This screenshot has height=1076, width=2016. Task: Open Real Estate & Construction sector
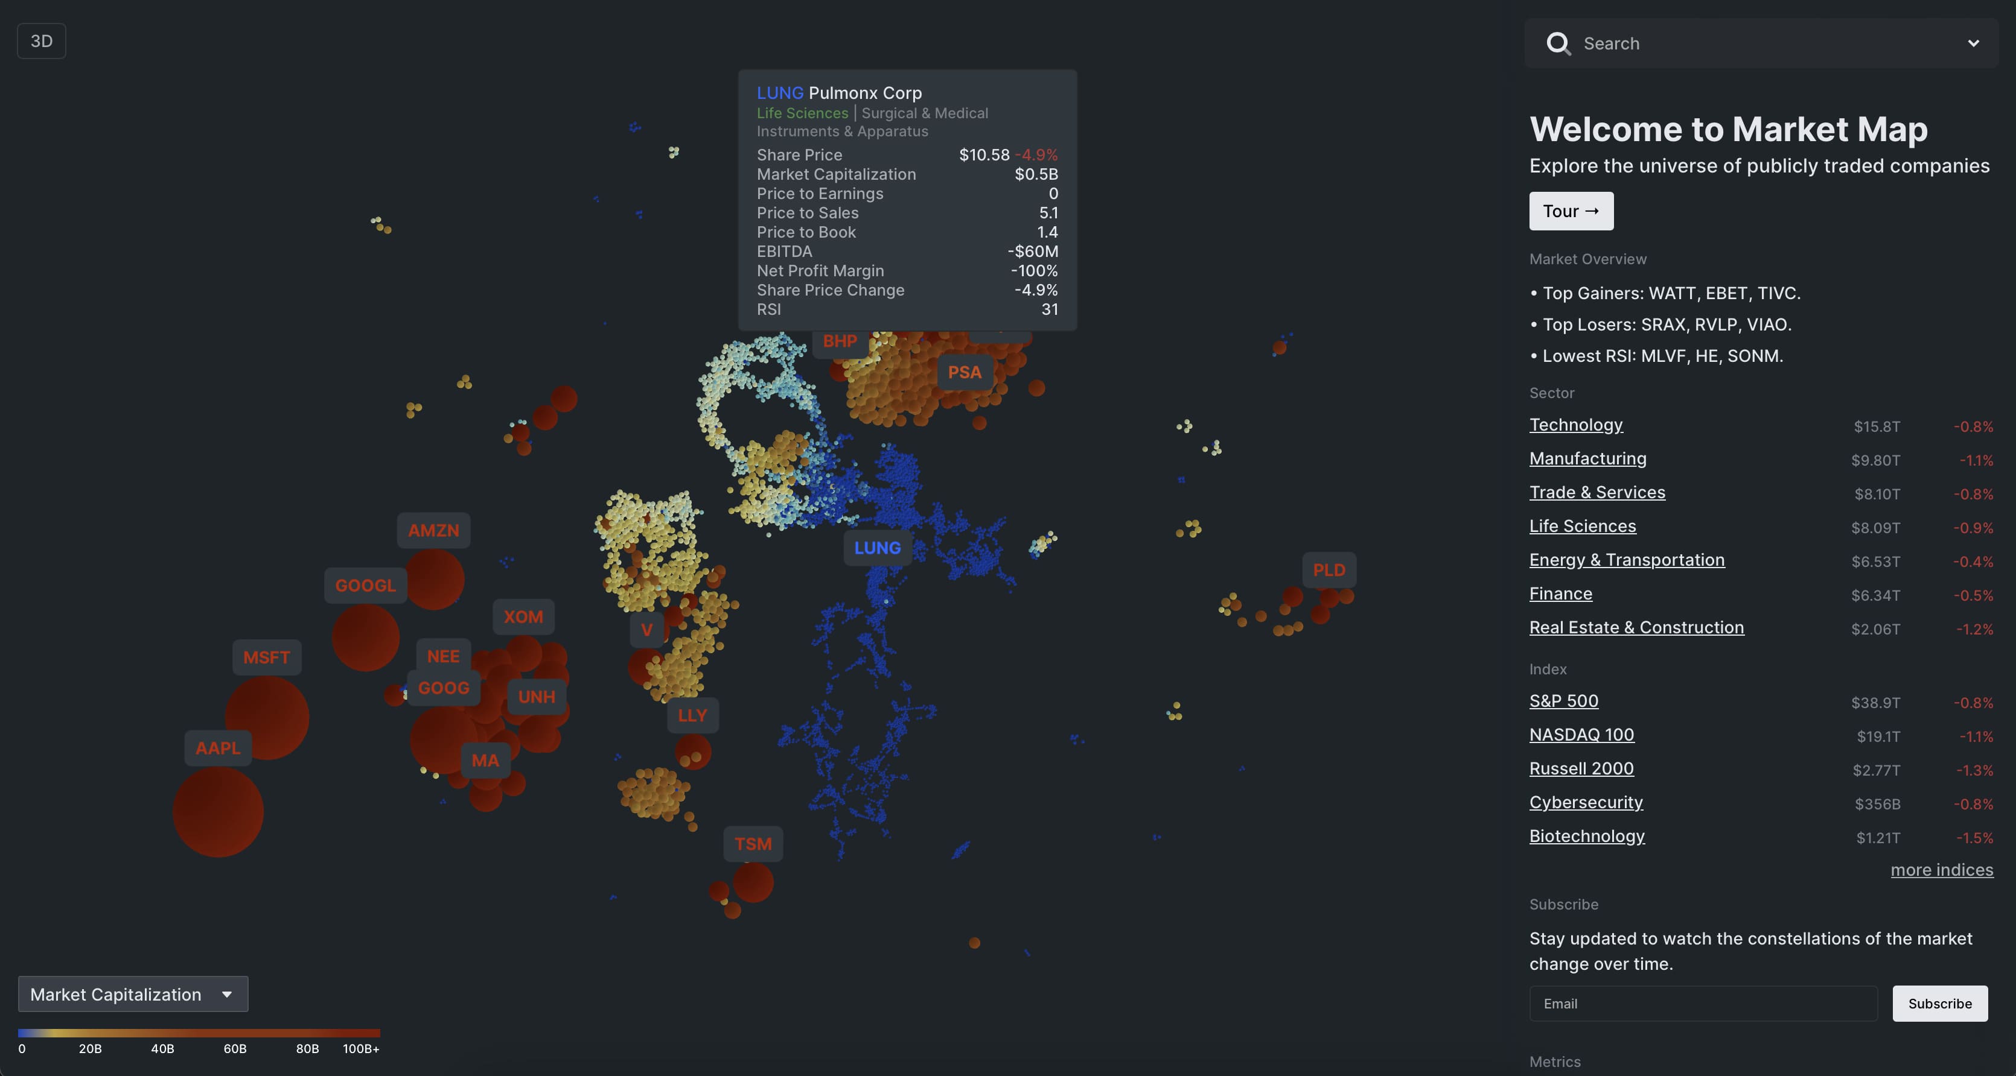point(1636,627)
